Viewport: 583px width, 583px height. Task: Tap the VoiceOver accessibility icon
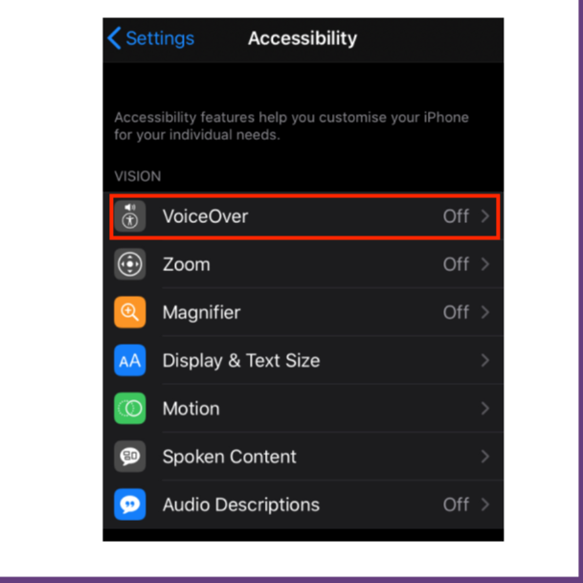click(130, 216)
